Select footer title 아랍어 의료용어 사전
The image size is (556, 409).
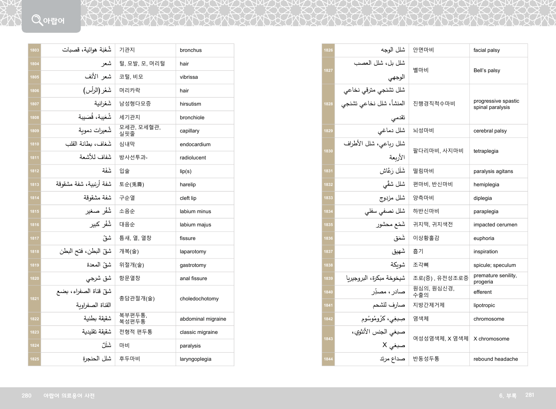[69, 396]
